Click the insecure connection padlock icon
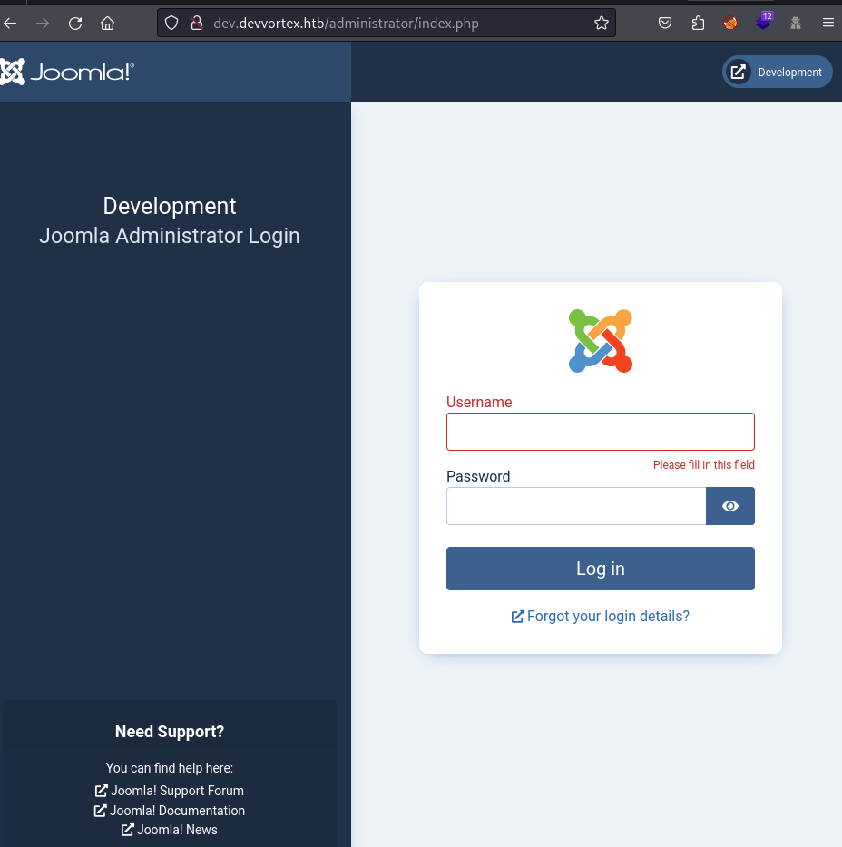842x847 pixels. pos(197,24)
